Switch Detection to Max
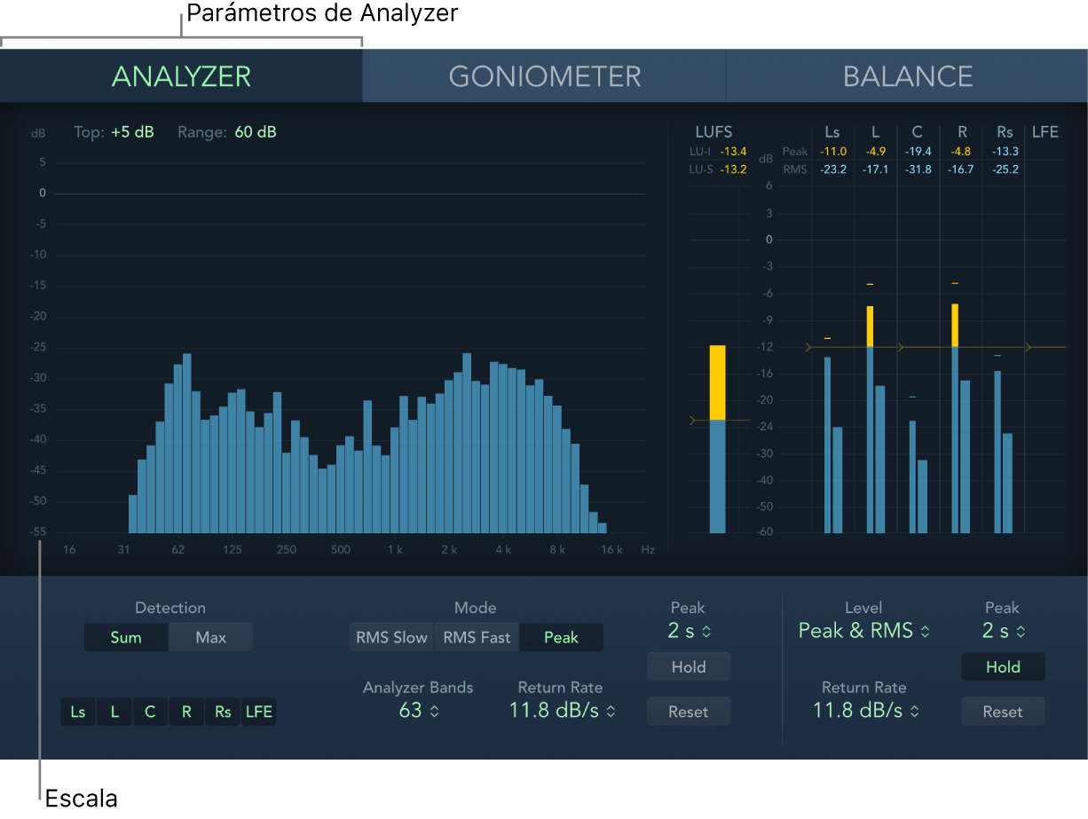Viewport: 1088px width, 819px height. point(209,637)
